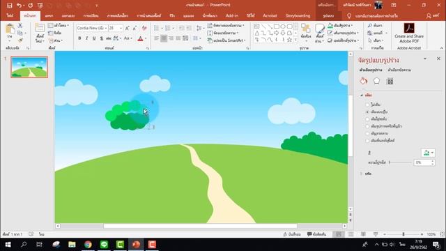446x251 pixels.
Task: Select the Solid fill radio option
Action: [x=367, y=112]
